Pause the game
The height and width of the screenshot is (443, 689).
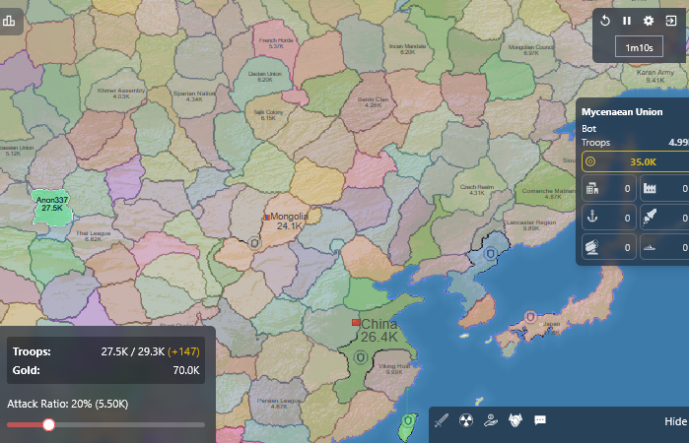pos(626,21)
